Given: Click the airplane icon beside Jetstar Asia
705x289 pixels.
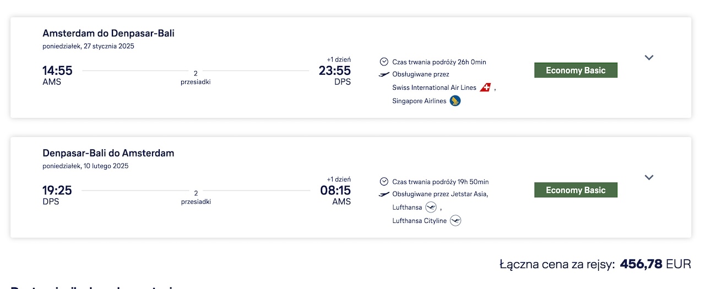Looking at the screenshot, I should 384,194.
